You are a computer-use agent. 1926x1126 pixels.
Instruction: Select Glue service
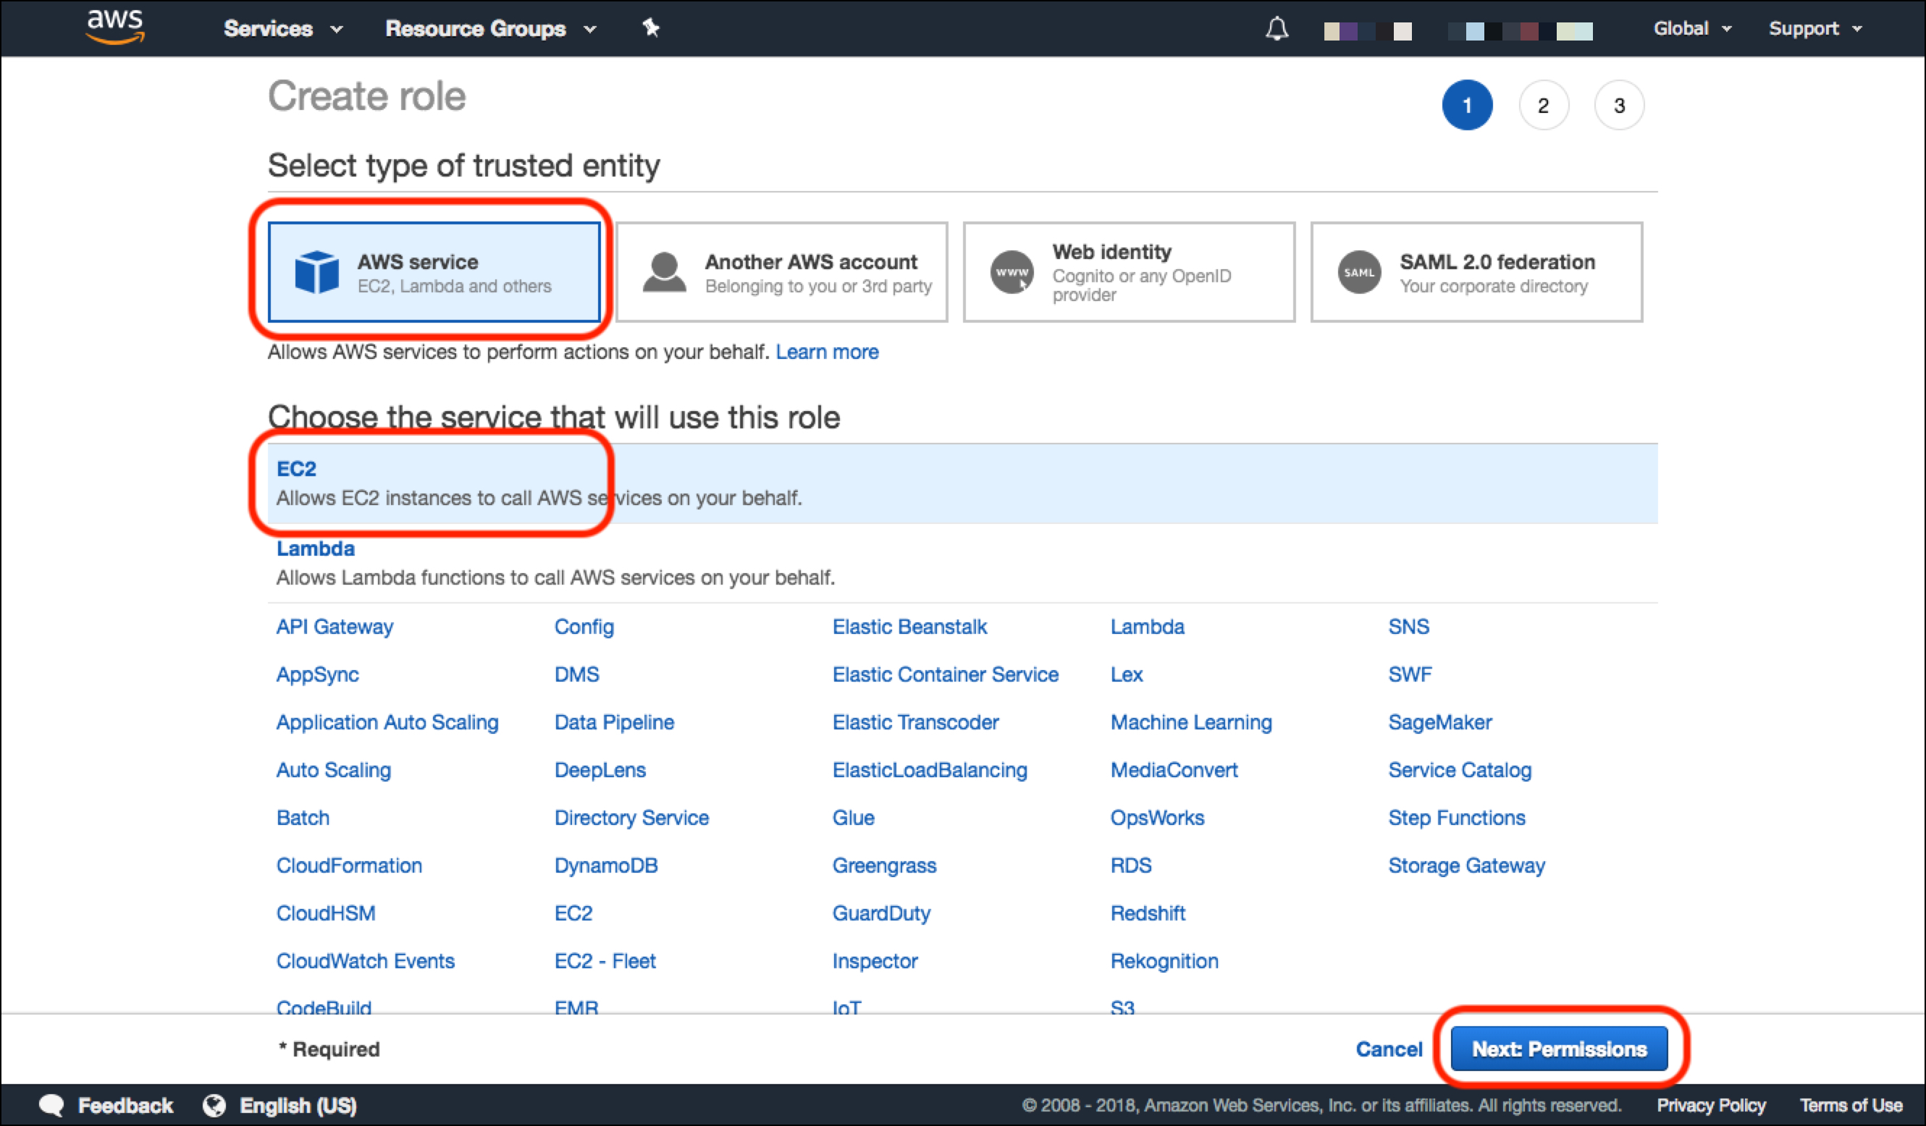click(x=853, y=818)
